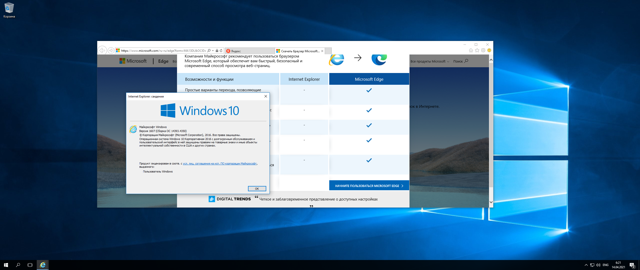Screen dimensions: 640x270
Task: Click the page scrollbar up arrow
Action: 491,60
